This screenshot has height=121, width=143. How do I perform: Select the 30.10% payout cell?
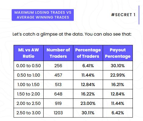point(118,66)
